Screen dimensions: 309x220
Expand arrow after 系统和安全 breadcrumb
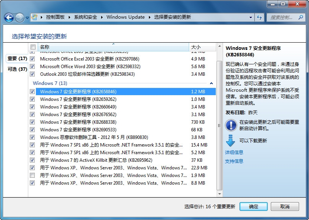tap(102, 17)
